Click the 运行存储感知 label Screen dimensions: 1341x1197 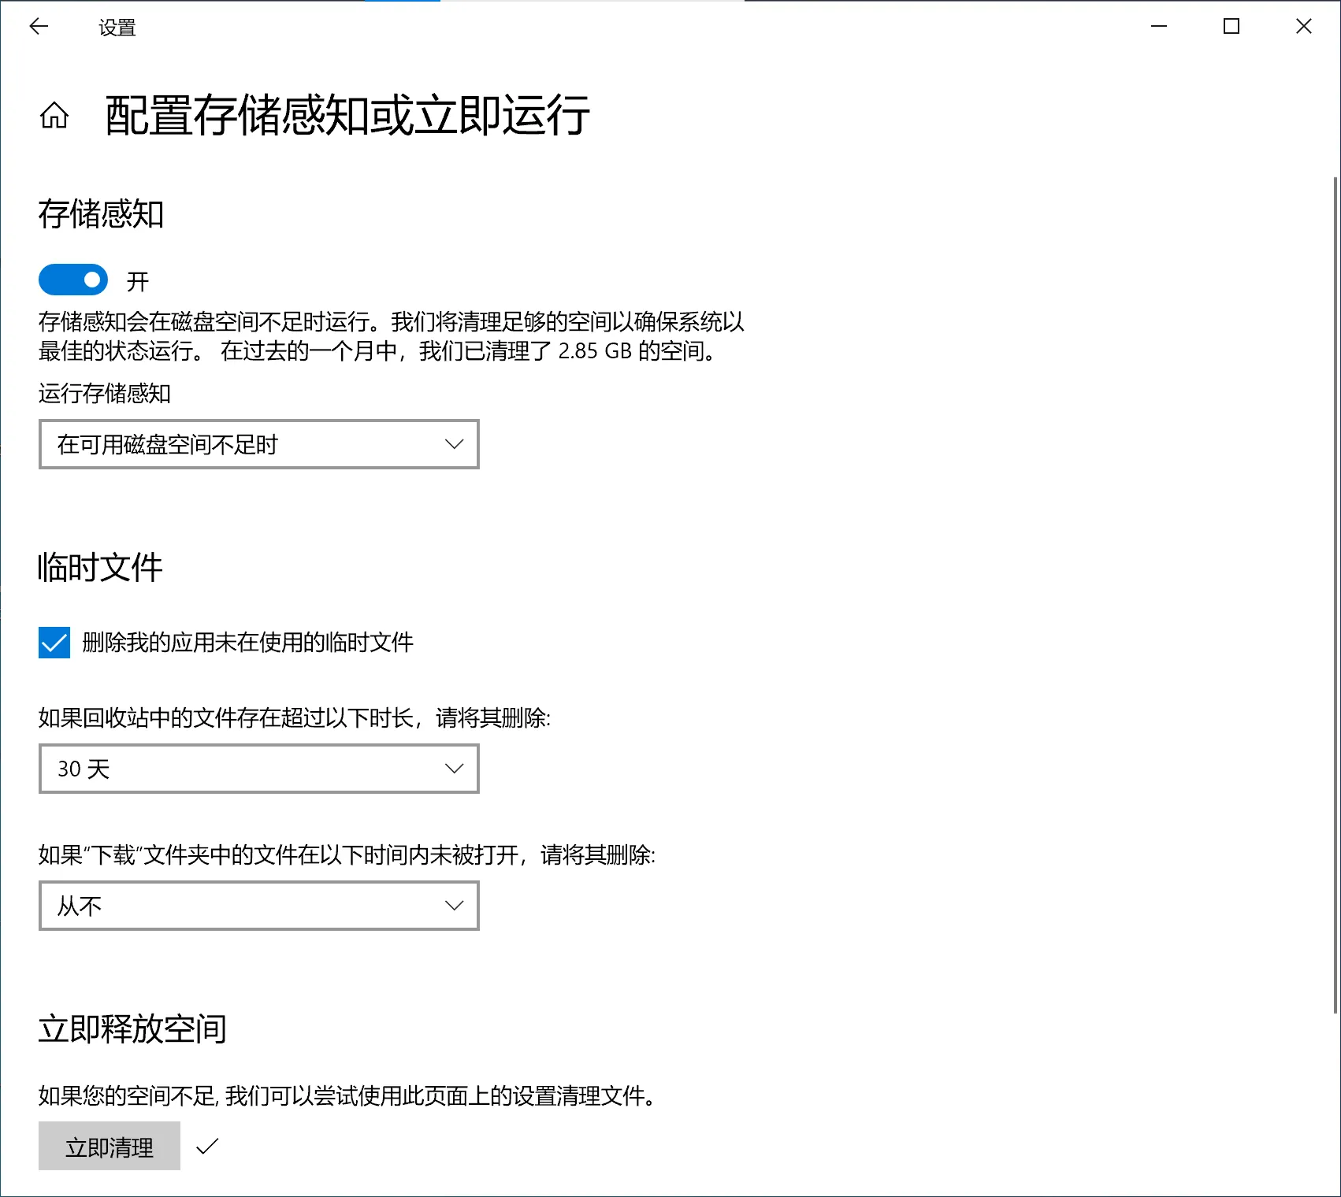(x=105, y=393)
